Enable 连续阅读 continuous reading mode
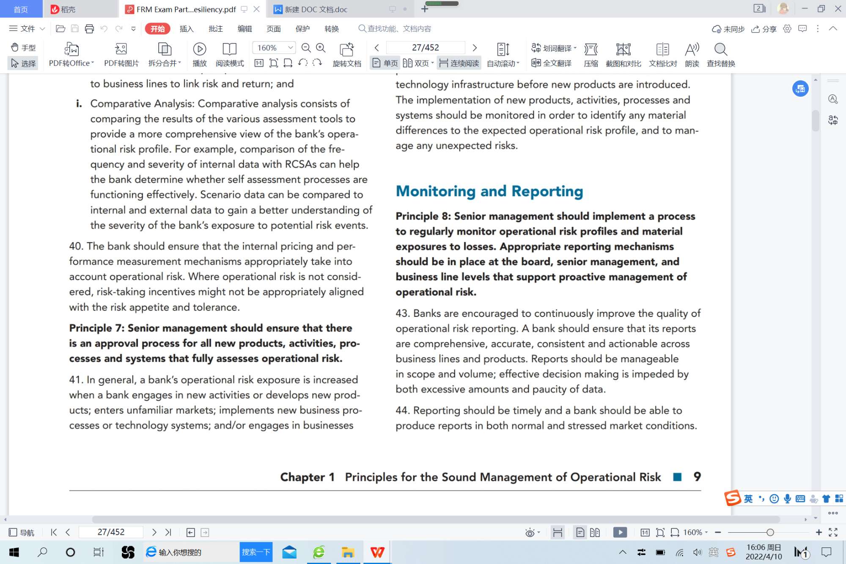Screen dimensions: 846x564 [459, 63]
